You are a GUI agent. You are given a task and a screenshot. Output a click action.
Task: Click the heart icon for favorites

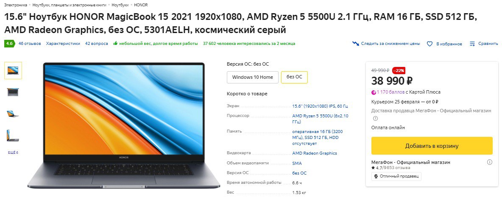click(430, 44)
